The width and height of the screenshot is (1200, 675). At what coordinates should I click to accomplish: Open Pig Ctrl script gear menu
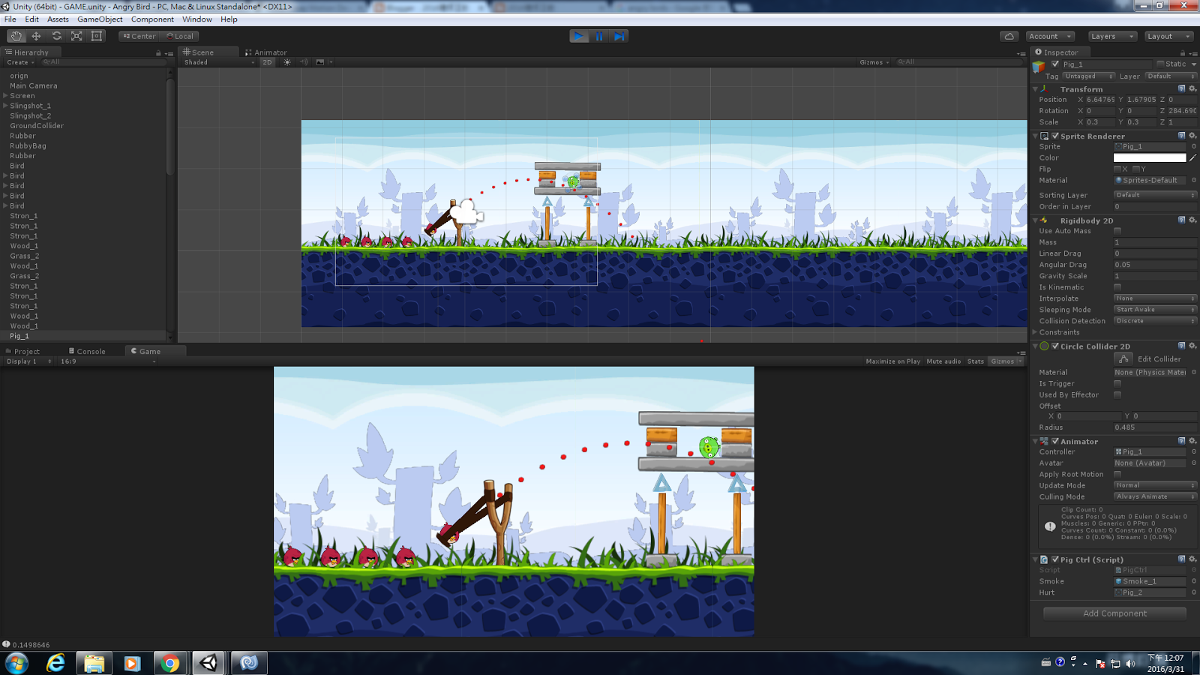point(1192,559)
